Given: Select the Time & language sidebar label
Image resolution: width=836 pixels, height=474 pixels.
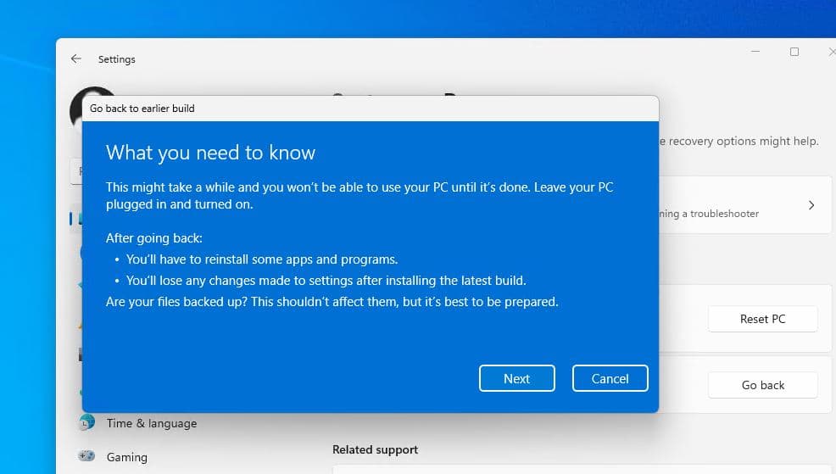Looking at the screenshot, I should (151, 423).
